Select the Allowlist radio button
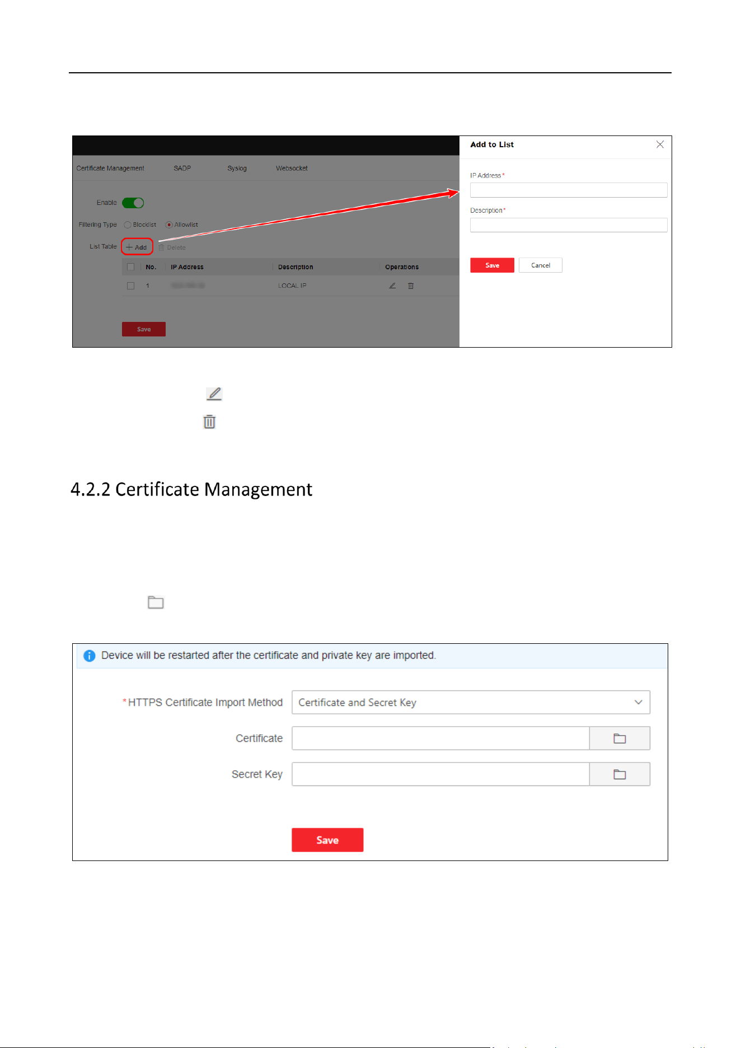Viewport: 741px width, 1048px height. click(x=168, y=224)
